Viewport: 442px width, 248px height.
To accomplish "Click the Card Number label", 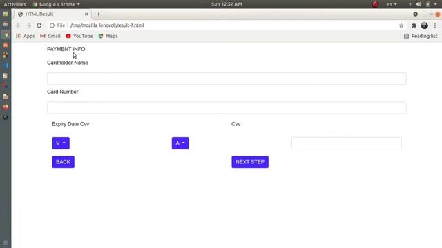I will coord(63,92).
